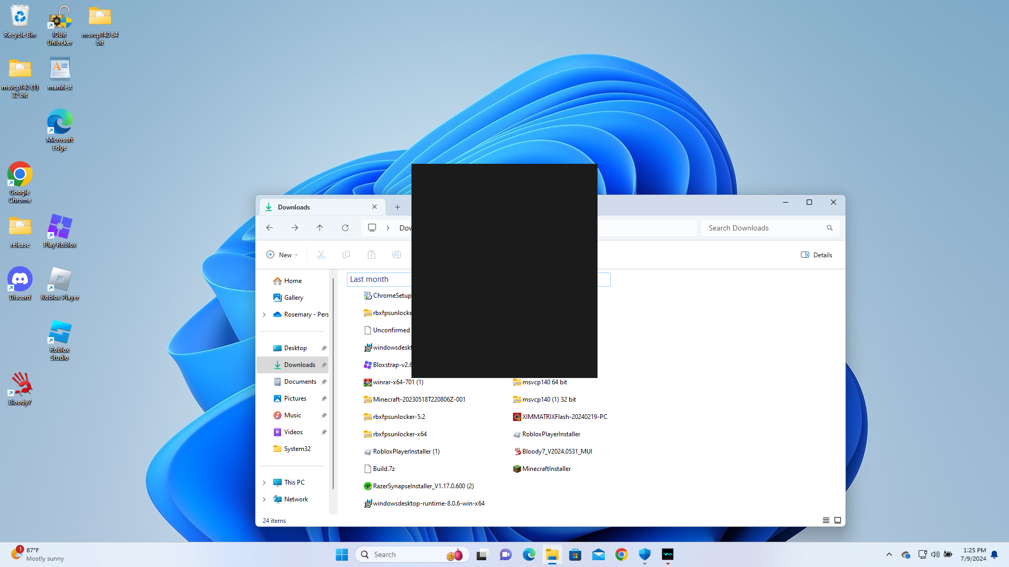
Task: Click the Search Downloads field
Action: pyautogui.click(x=762, y=228)
